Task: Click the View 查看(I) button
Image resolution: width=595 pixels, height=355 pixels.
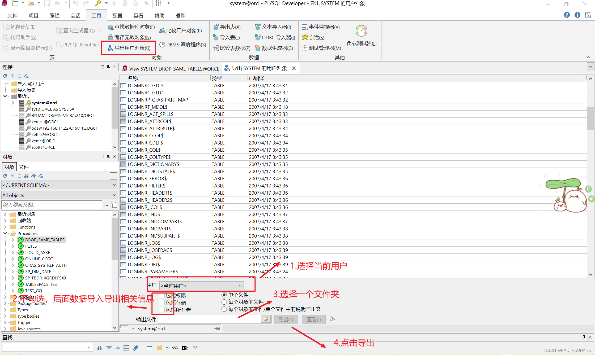Action: tap(314, 319)
